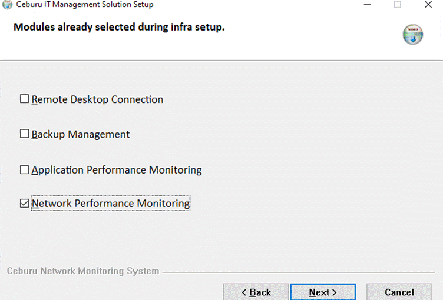Click the empty area below the module checkboxes
This screenshot has width=443, height=300.
click(220, 238)
